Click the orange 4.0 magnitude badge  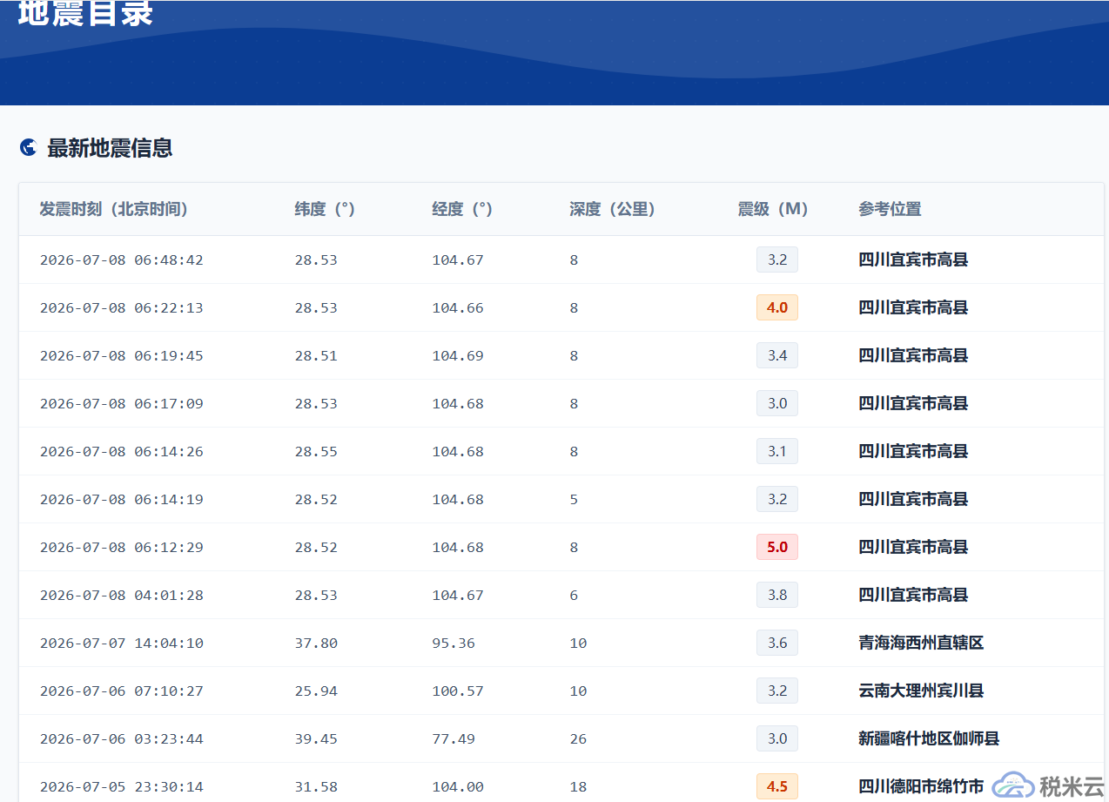[x=777, y=307]
